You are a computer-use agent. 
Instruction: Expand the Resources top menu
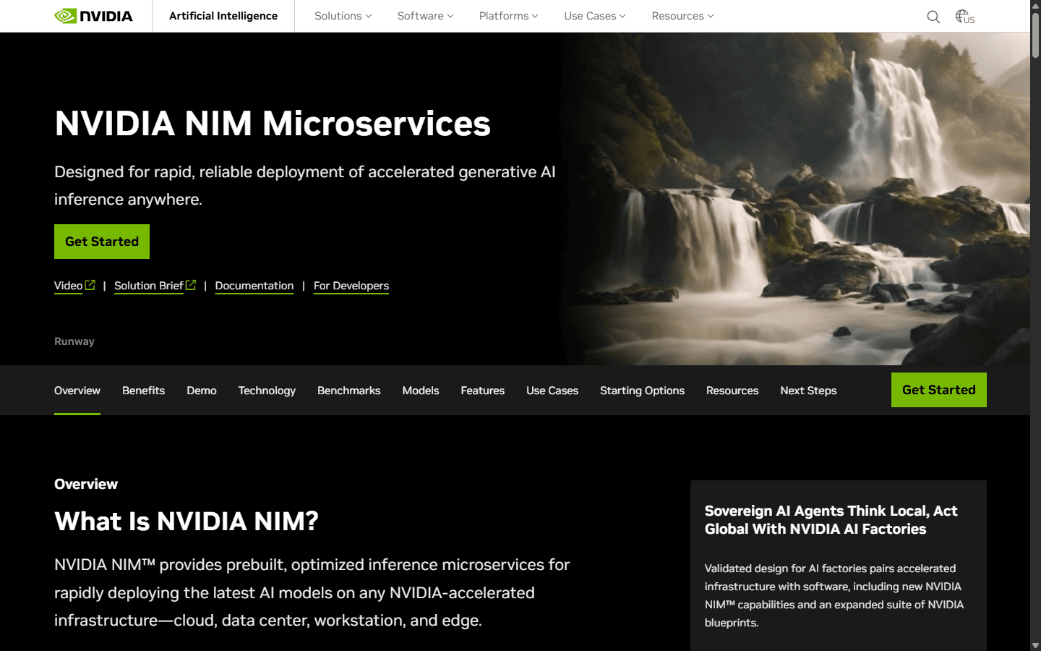point(682,16)
